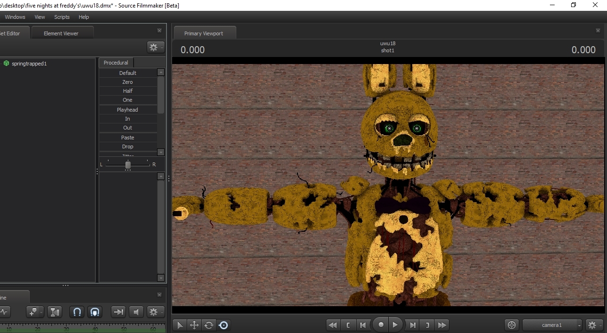This screenshot has height=333, width=607.
Task: Click the Zero procedural preset
Action: (x=127, y=82)
